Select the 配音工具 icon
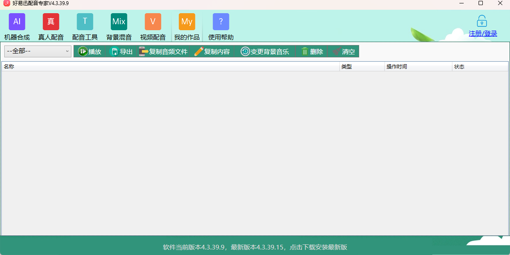510x255 pixels. [85, 25]
